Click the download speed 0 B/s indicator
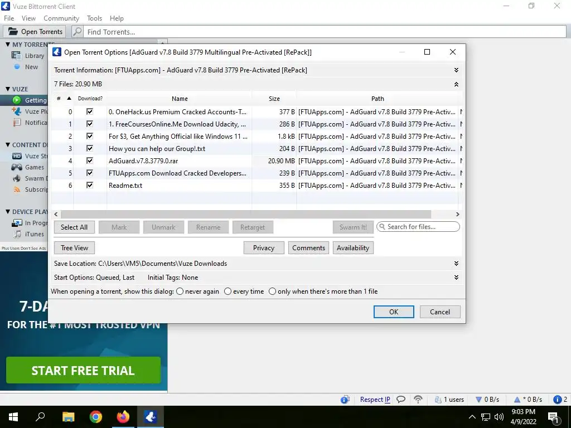 (487, 400)
